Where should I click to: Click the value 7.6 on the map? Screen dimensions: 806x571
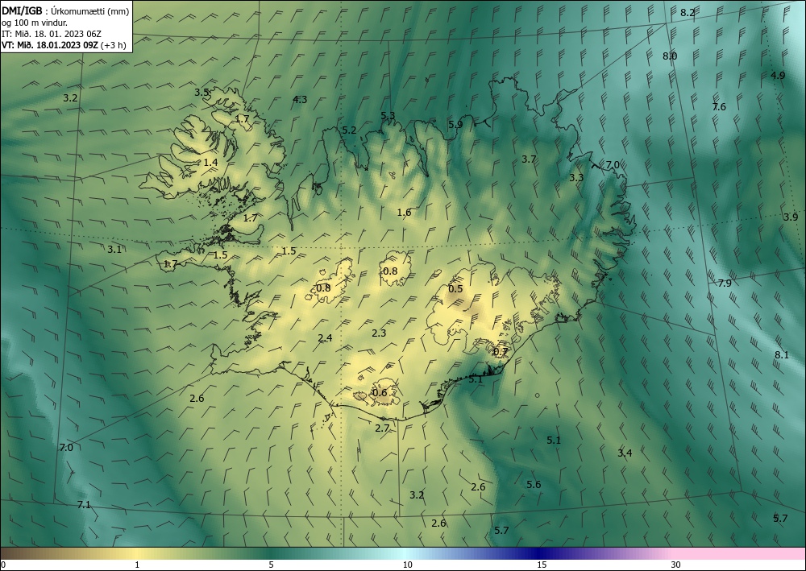pyautogui.click(x=719, y=107)
